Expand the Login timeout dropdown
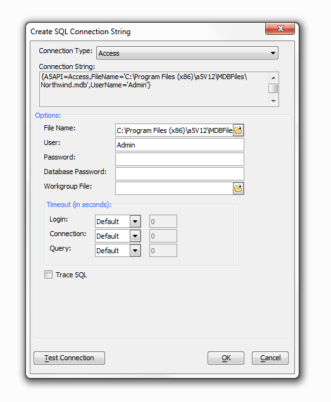This screenshot has width=331, height=402. click(x=135, y=221)
